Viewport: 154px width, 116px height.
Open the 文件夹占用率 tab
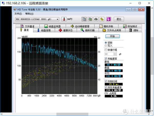coord(112,30)
